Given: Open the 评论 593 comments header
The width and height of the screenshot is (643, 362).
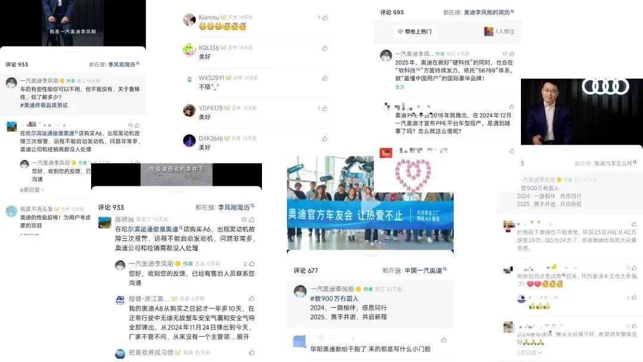Looking at the screenshot, I should (392, 13).
